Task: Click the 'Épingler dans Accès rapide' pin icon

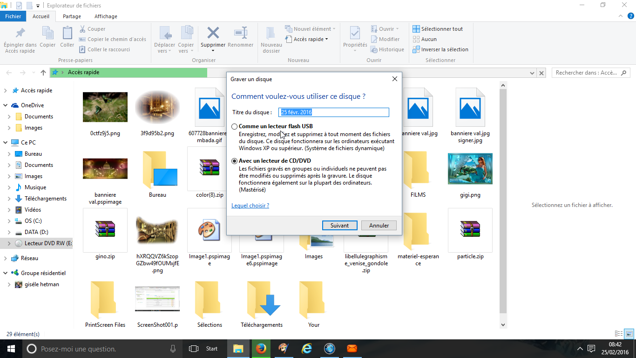Action: click(x=20, y=34)
